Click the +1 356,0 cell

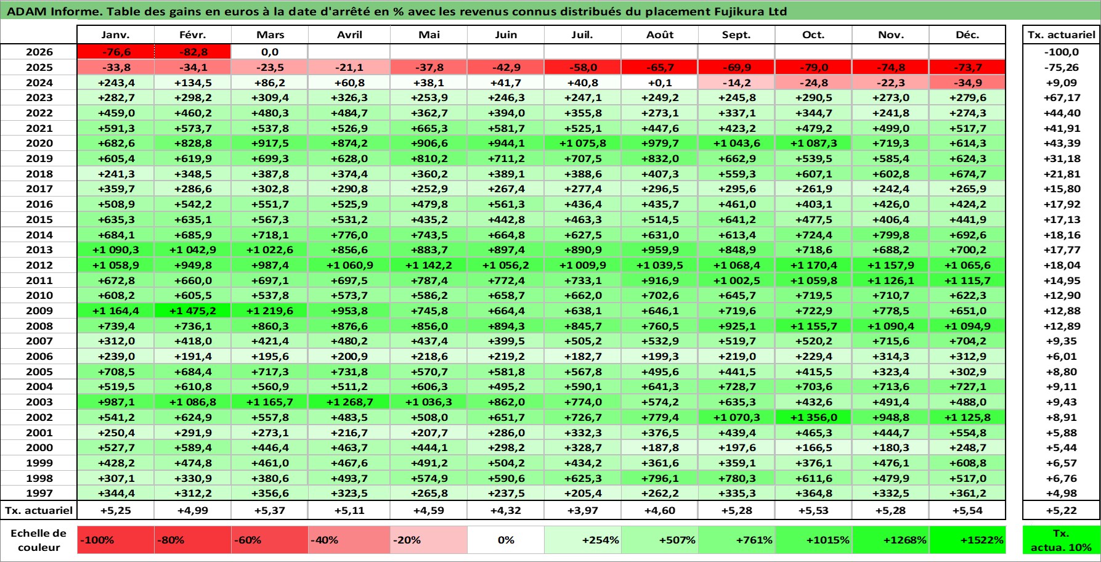coord(813,417)
